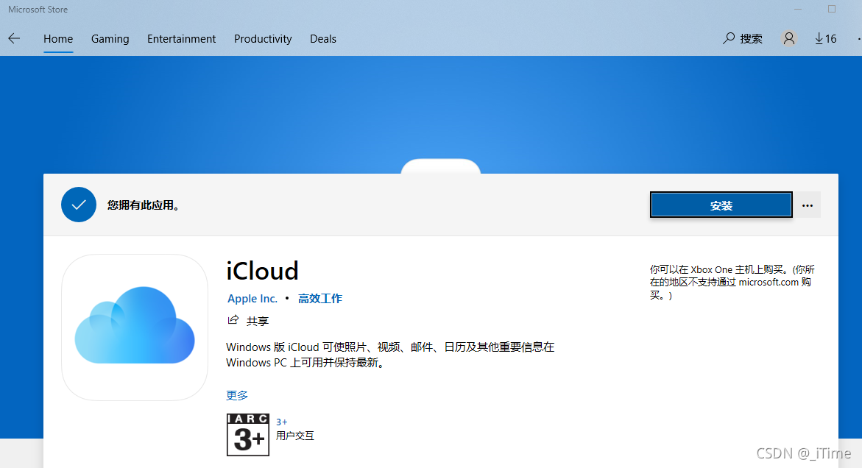862x468 pixels.
Task: Click the 您拥有此应用 status message
Action: pyautogui.click(x=144, y=205)
